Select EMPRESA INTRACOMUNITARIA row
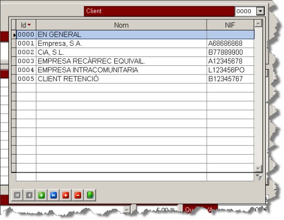284x220 pixels. [x=135, y=70]
